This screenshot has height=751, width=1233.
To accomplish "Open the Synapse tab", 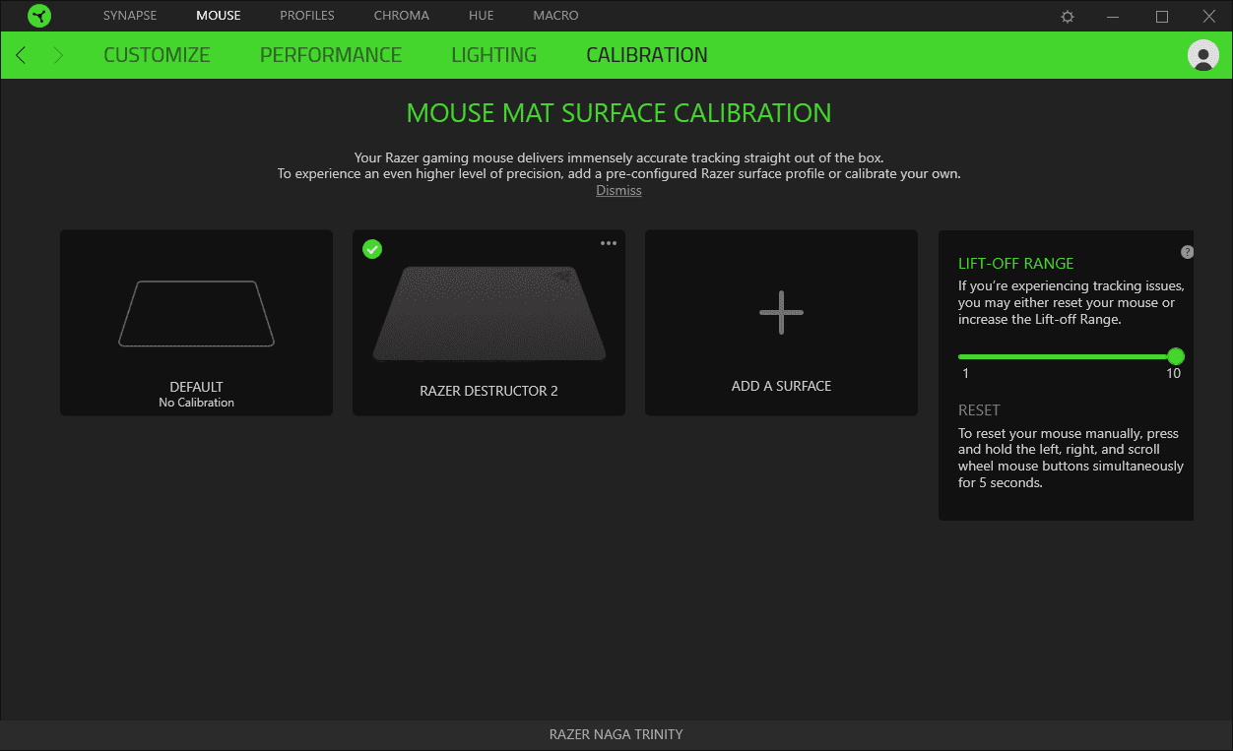I will click(x=130, y=16).
